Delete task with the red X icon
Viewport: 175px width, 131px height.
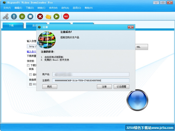(x=40, y=16)
